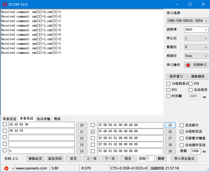Click the 移除此页 remove page button

click(35, 159)
